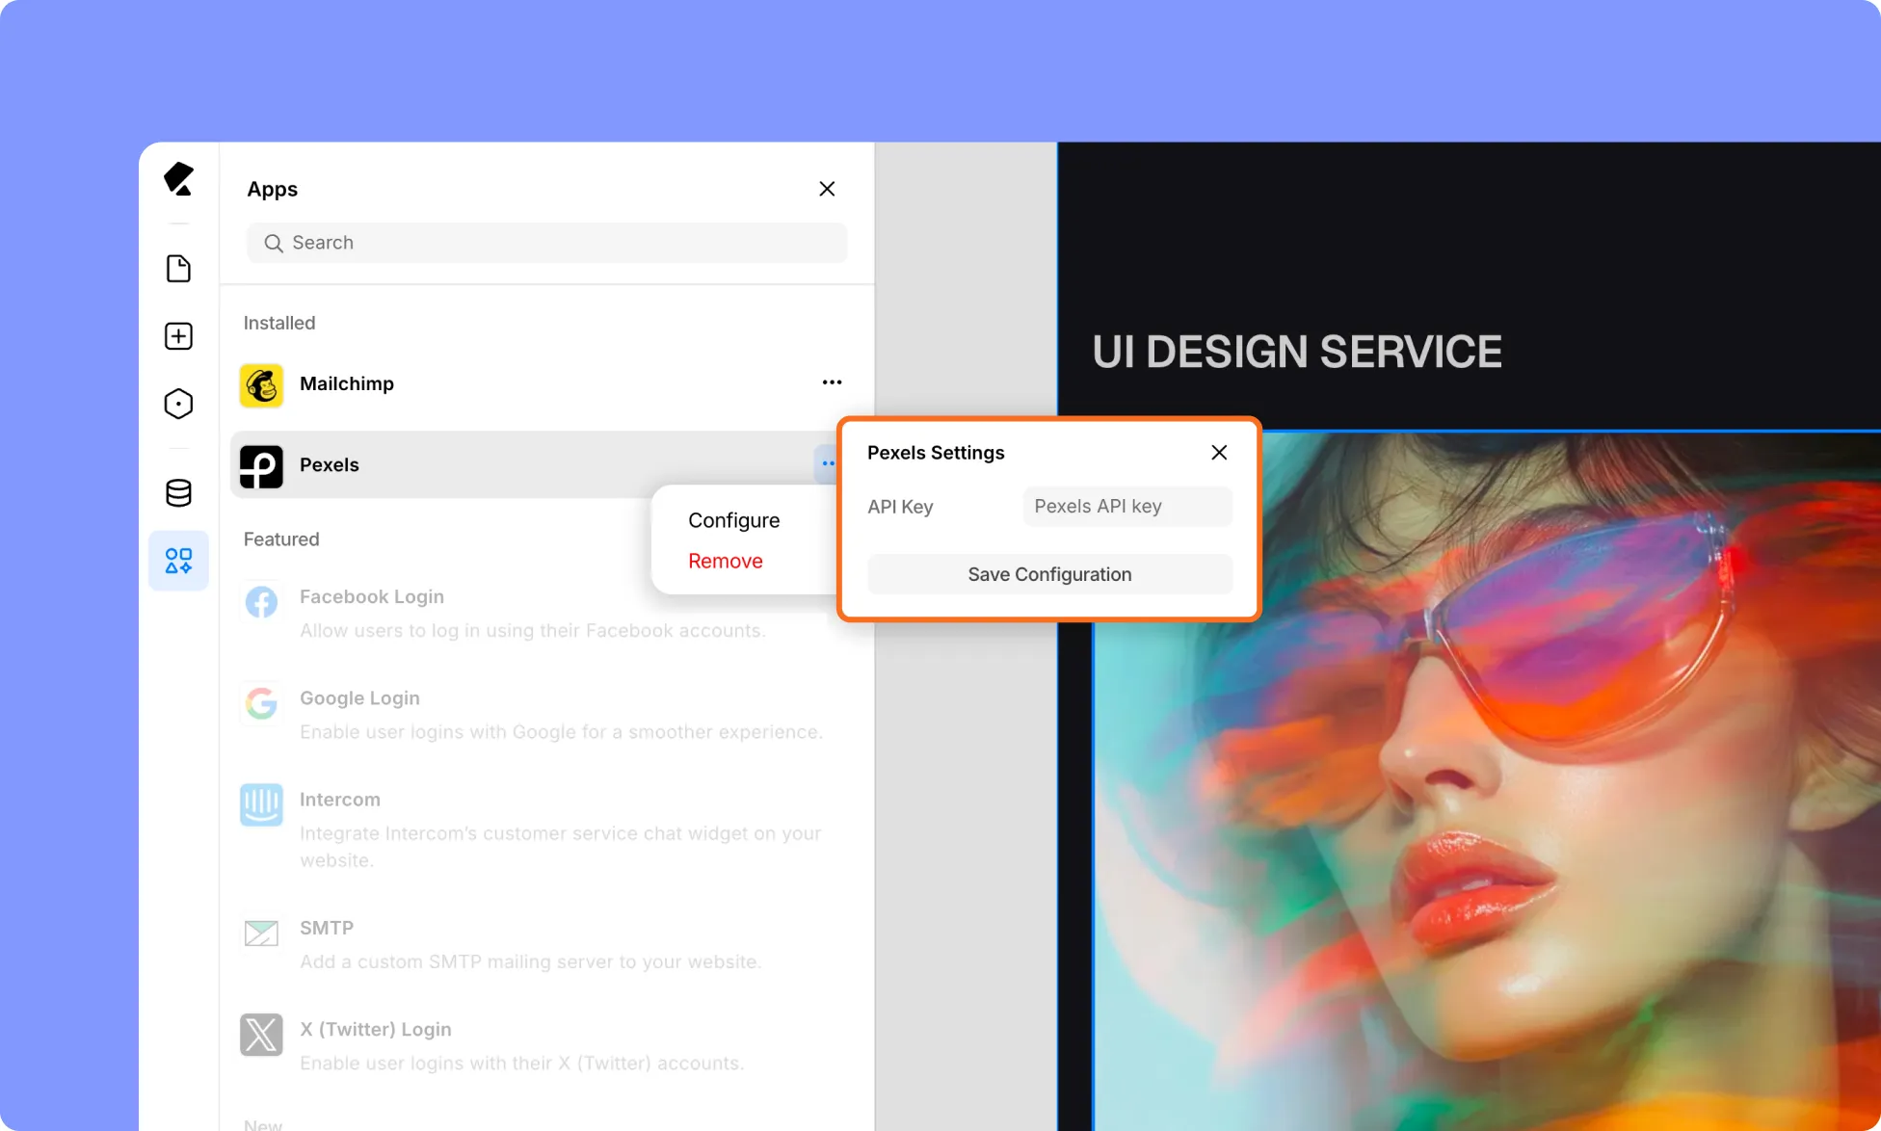The image size is (1881, 1131).
Task: Click the API Key label
Action: pyautogui.click(x=900, y=507)
